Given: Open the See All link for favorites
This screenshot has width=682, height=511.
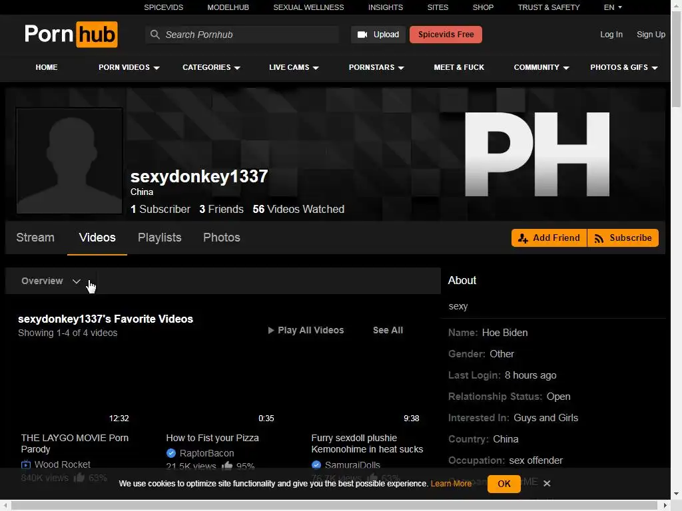Looking at the screenshot, I should tap(388, 330).
